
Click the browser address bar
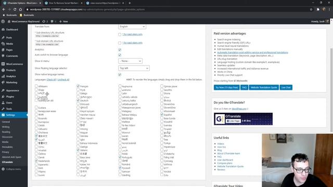168,9
